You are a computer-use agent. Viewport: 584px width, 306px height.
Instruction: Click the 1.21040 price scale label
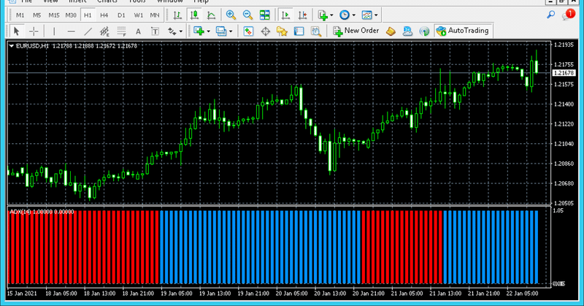[564, 143]
